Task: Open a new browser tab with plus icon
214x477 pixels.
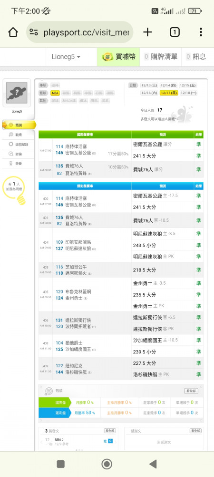Action: click(x=147, y=32)
